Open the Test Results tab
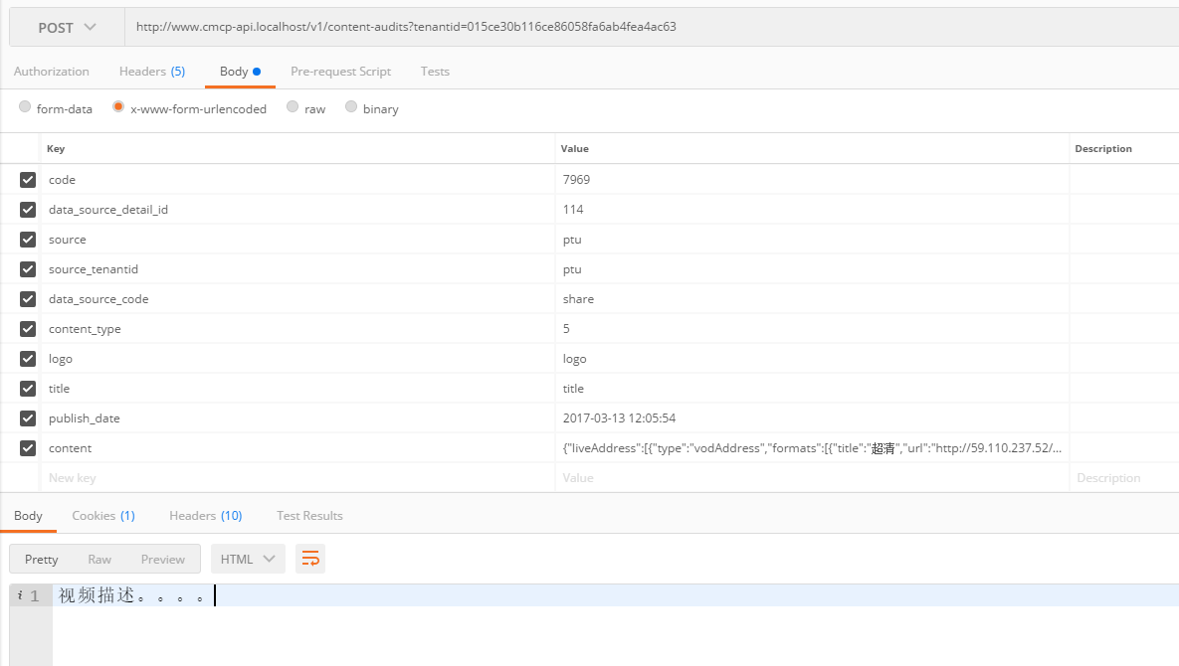1179x666 pixels. pyautogui.click(x=309, y=516)
